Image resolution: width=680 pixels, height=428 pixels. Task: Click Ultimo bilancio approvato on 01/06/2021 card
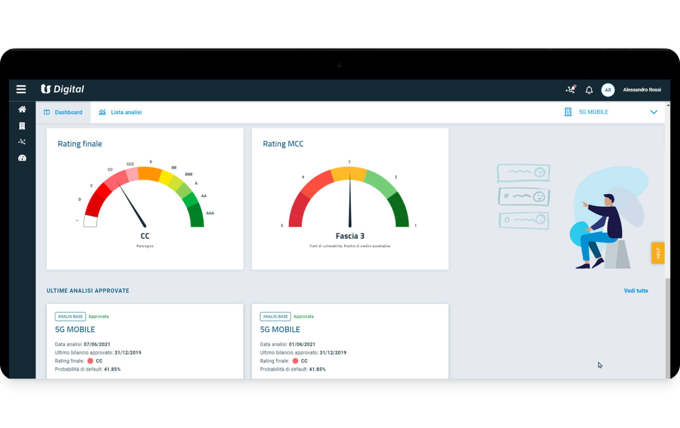coord(303,353)
